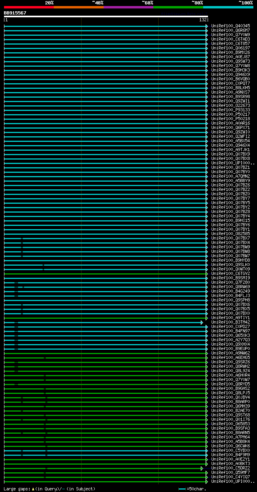Select the BB915567 query label
257x492 pixels.
pyautogui.click(x=15, y=13)
